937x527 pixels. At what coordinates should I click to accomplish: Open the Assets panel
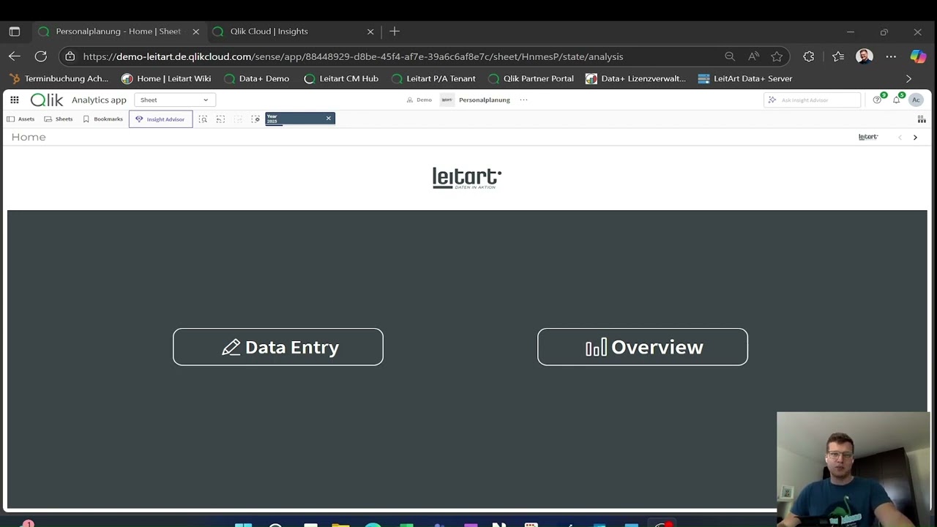click(x=20, y=119)
